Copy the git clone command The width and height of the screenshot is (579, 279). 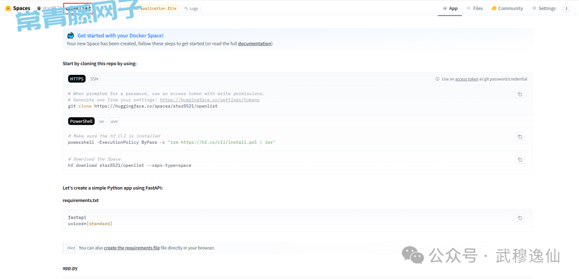tap(519, 94)
